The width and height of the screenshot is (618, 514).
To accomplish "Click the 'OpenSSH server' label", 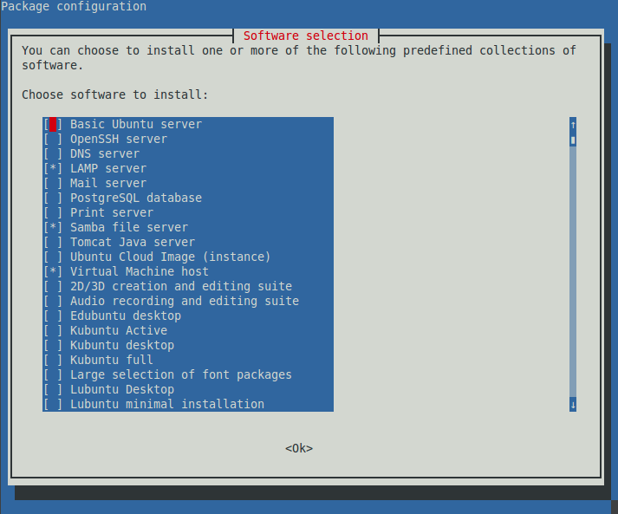I will click(119, 140).
